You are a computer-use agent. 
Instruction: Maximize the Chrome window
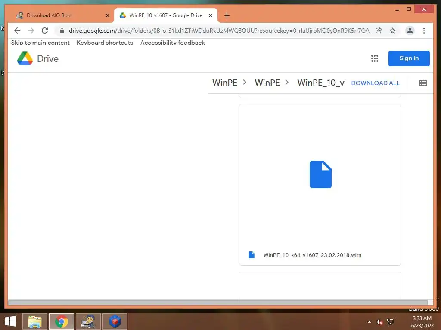pyautogui.click(x=409, y=9)
